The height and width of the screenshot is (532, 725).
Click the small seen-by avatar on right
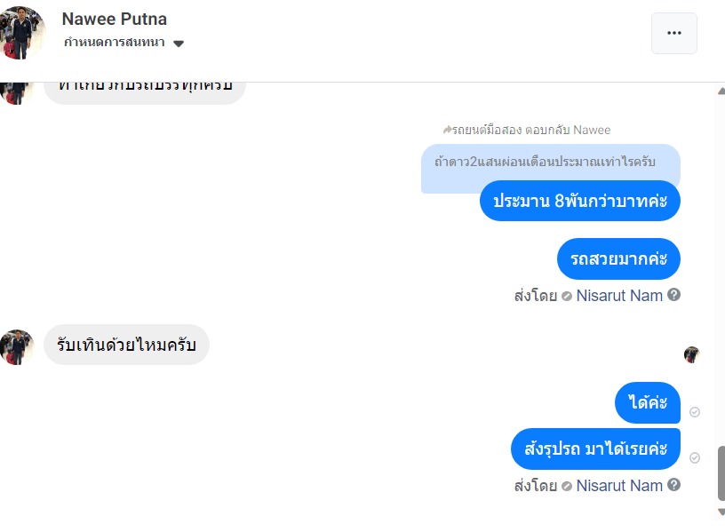click(x=691, y=354)
